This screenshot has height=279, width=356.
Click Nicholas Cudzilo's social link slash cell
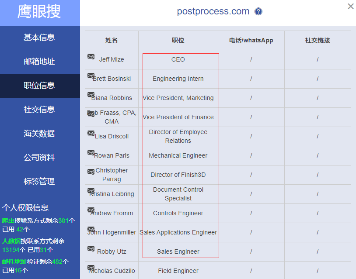(x=318, y=271)
